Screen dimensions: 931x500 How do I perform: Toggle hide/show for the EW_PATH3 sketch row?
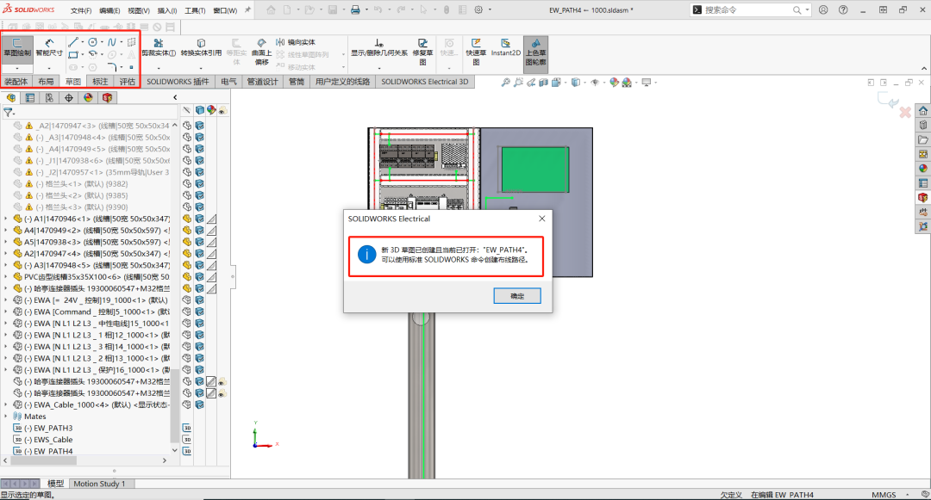186,428
